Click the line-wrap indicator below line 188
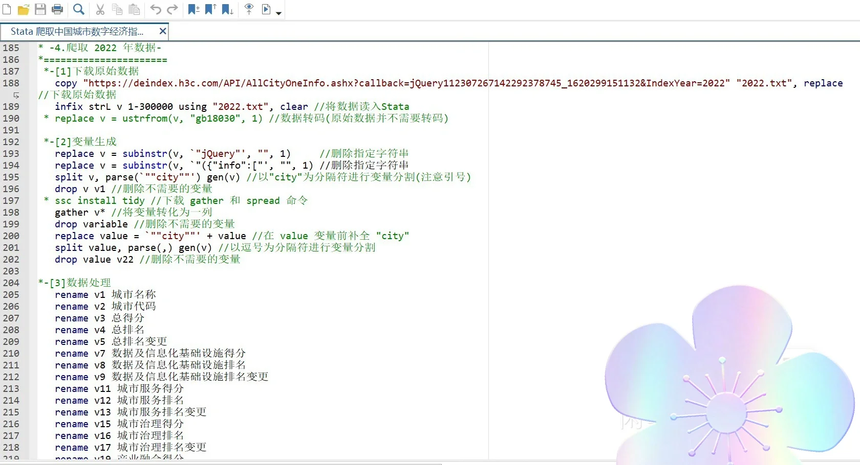860x465 pixels. (x=16, y=95)
